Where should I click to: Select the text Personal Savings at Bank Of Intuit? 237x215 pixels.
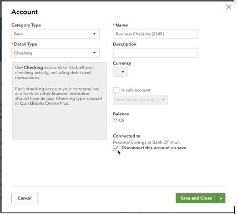(146, 142)
